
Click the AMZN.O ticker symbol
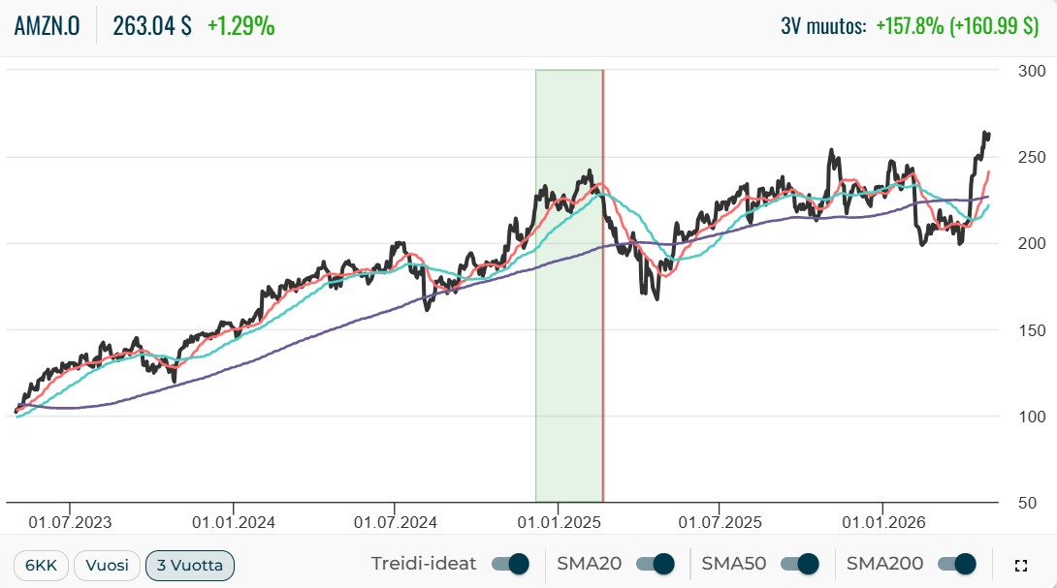point(48,26)
